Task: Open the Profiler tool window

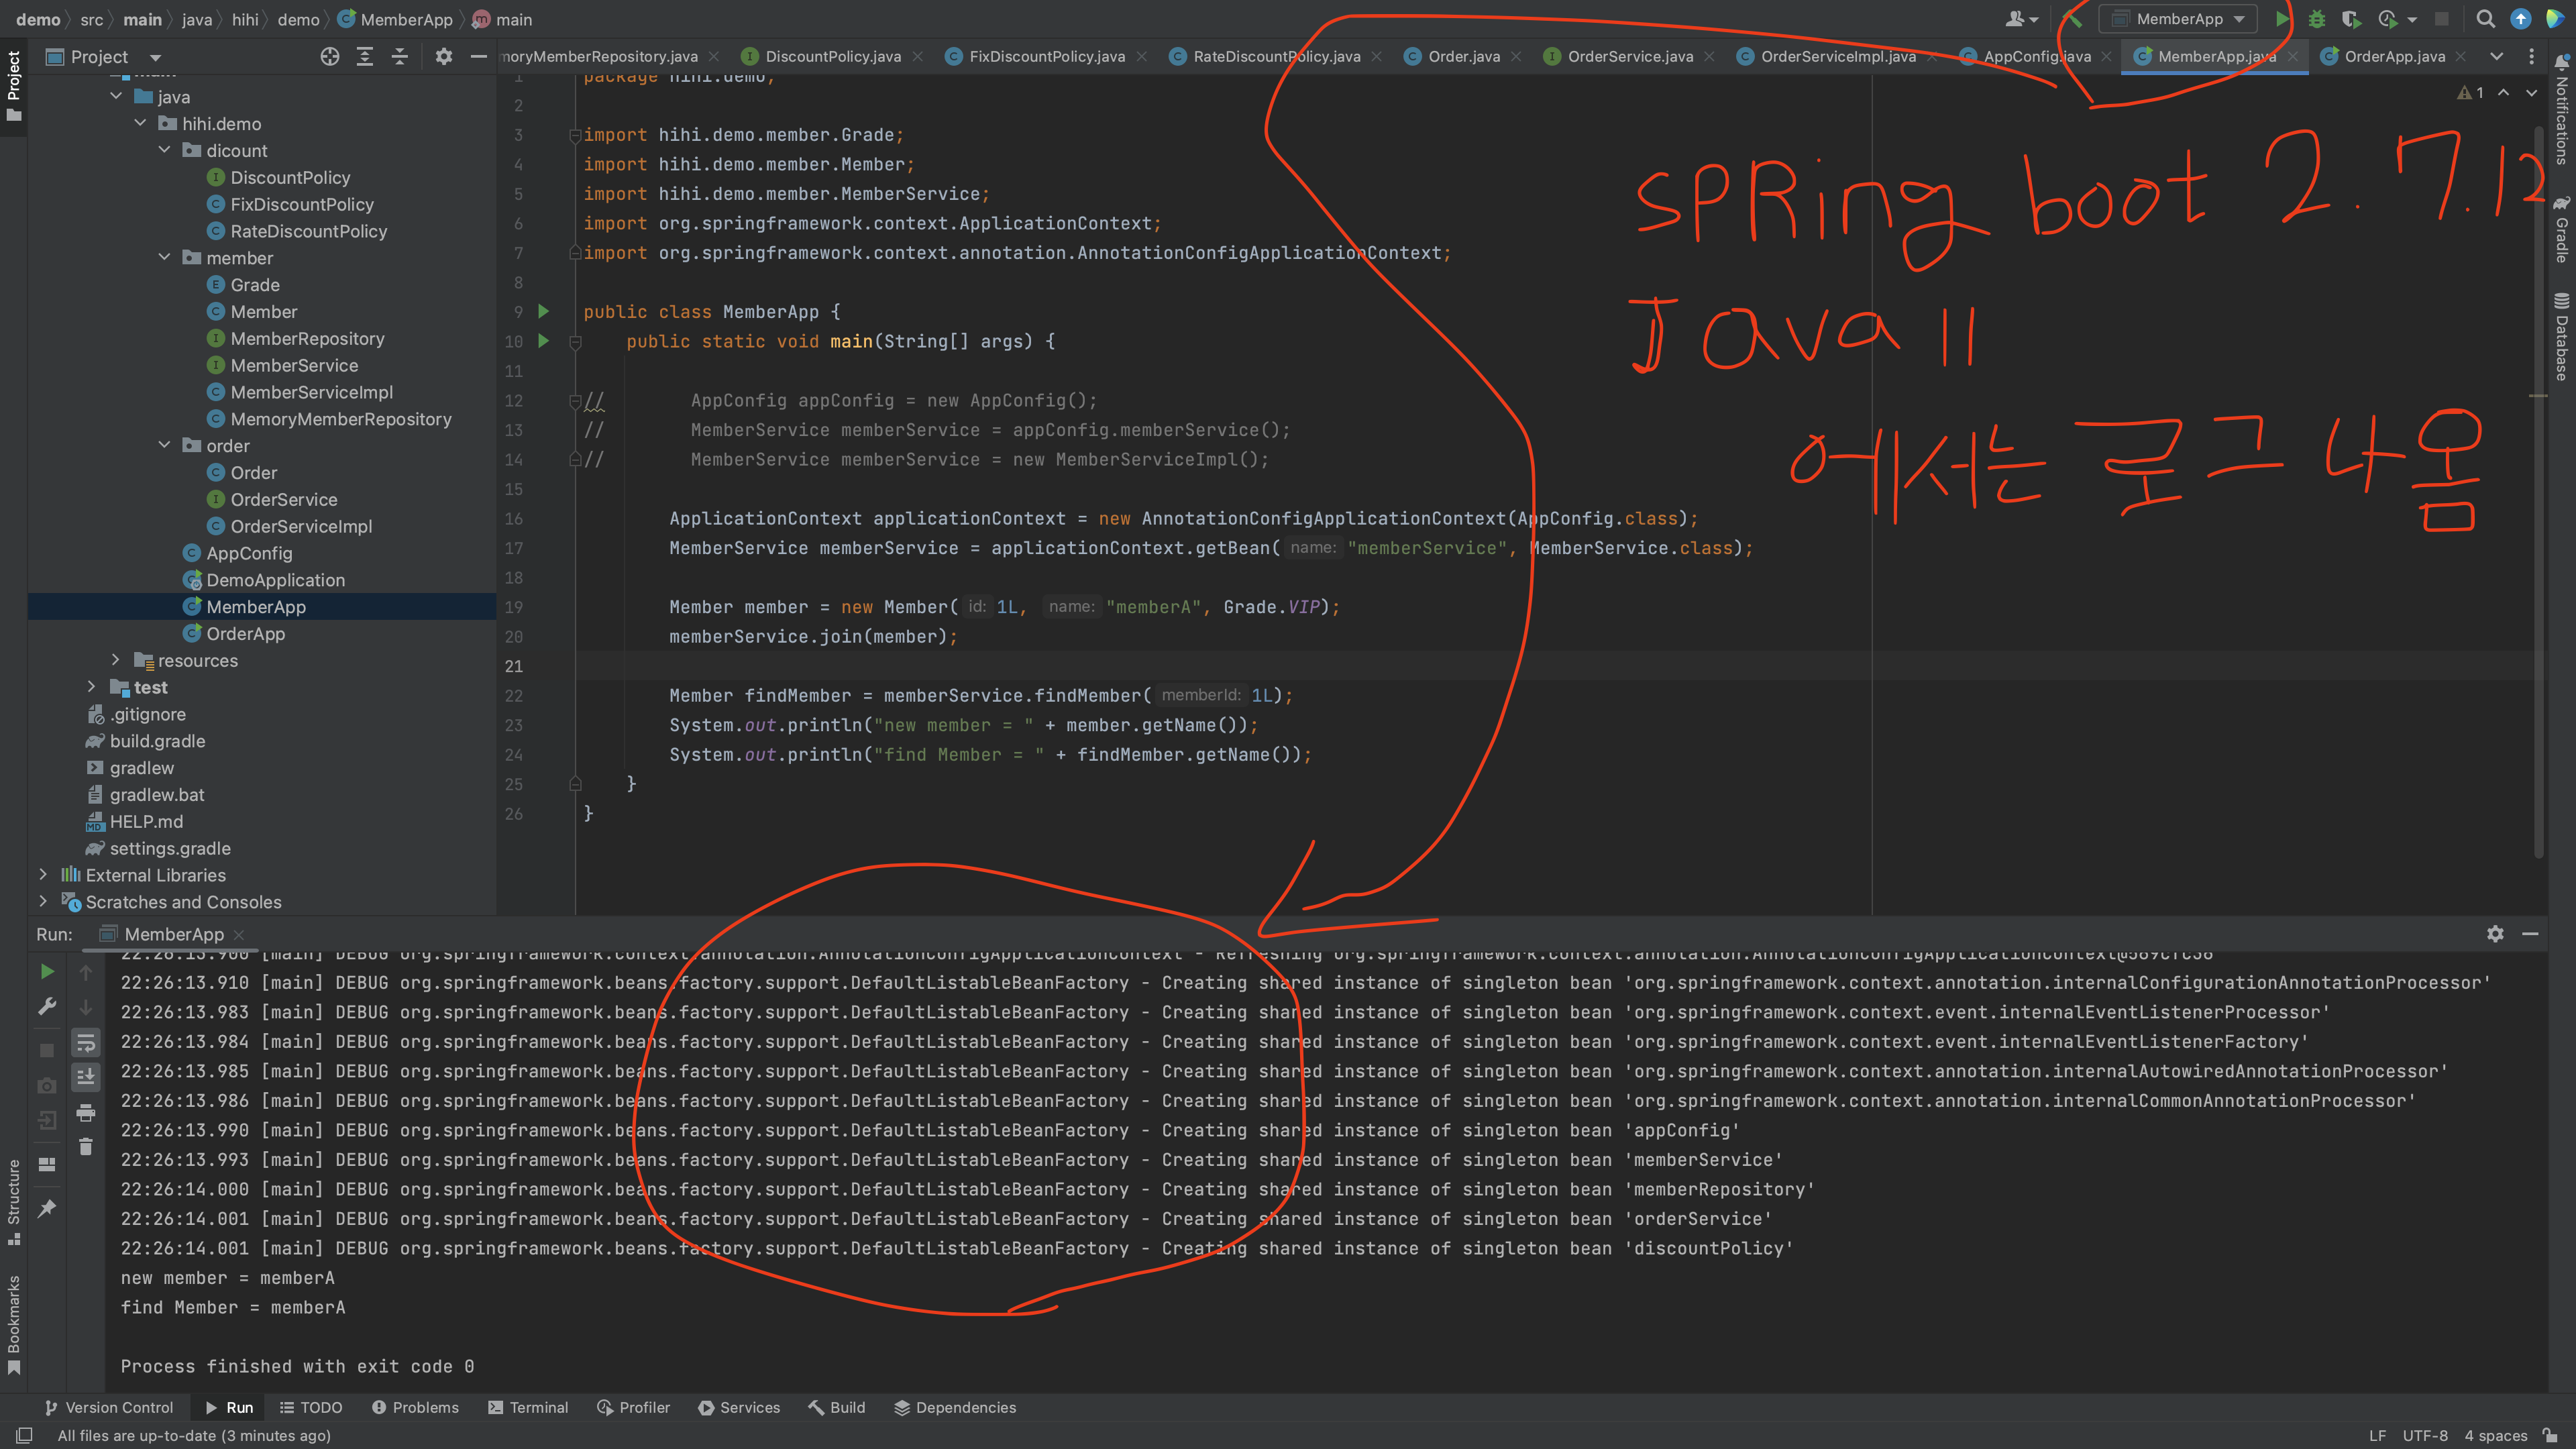Action: coord(633,1407)
